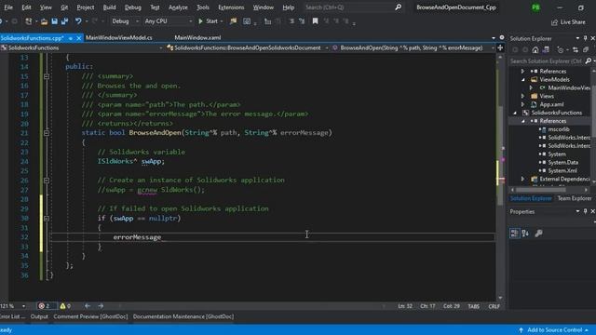Click the Search magnifier icon in title bar
Viewport: 596px width, 335px height.
(x=398, y=7)
